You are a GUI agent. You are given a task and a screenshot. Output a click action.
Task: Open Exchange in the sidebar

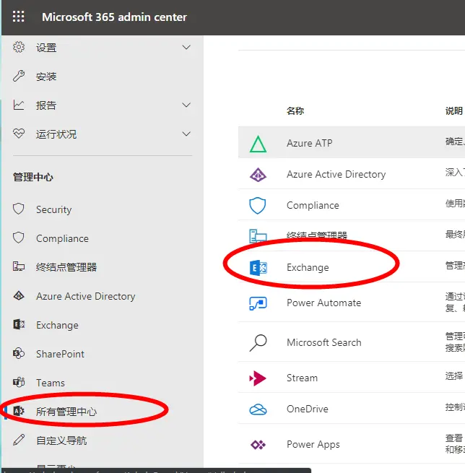click(57, 325)
